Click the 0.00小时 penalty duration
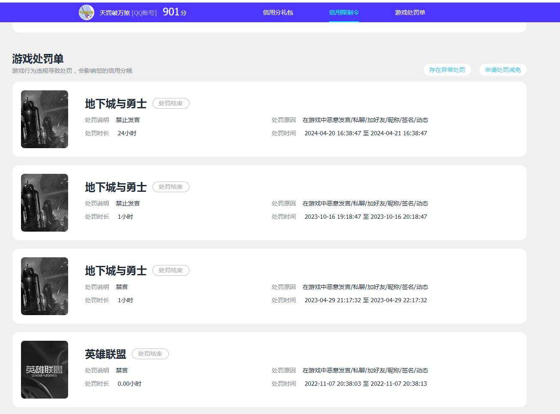This screenshot has width=560, height=414. [129, 384]
